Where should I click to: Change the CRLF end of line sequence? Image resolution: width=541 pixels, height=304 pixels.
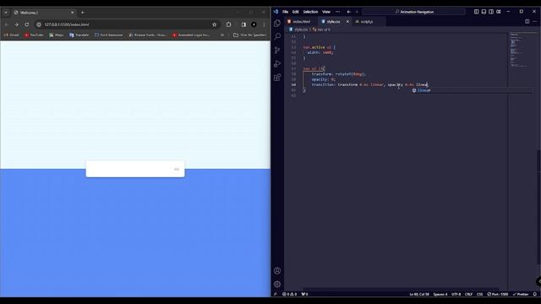[468, 294]
